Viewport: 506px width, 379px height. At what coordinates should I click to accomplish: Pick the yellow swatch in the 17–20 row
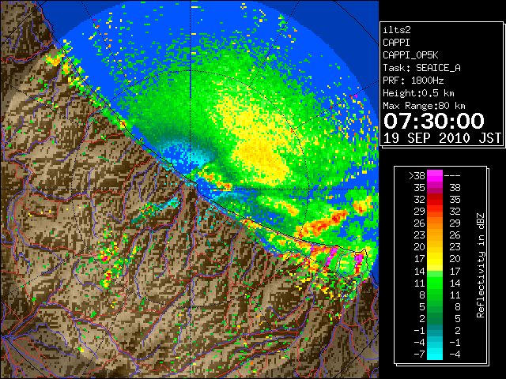(435, 259)
